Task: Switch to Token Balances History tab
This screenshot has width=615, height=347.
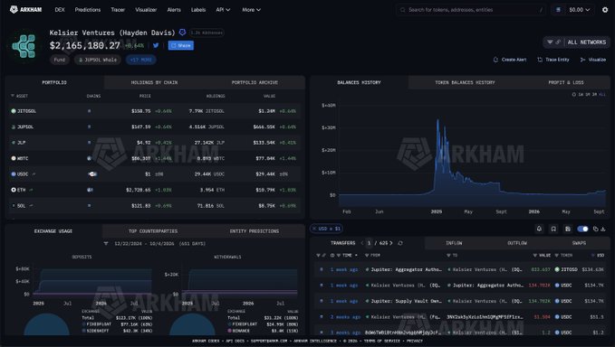Action: [465, 82]
